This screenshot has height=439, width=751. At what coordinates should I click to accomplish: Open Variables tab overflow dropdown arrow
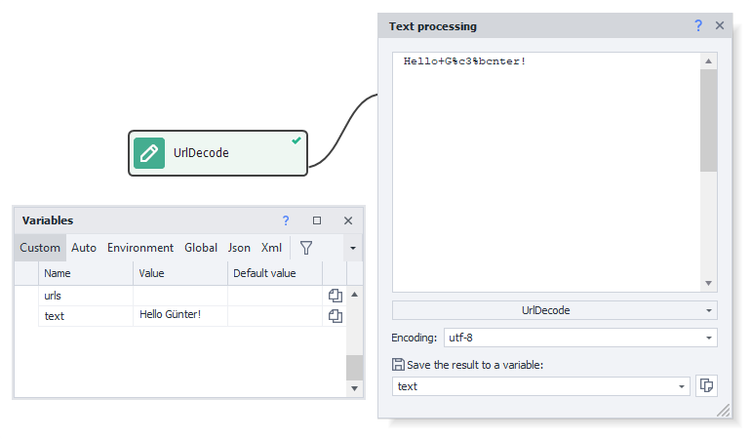pos(352,248)
